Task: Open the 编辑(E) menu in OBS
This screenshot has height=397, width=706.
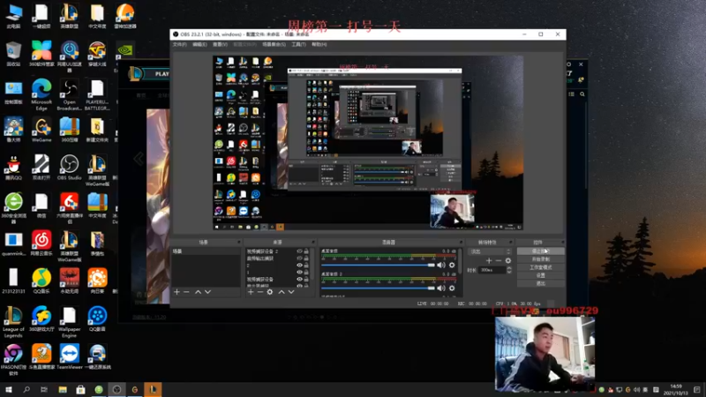Action: [x=199, y=45]
